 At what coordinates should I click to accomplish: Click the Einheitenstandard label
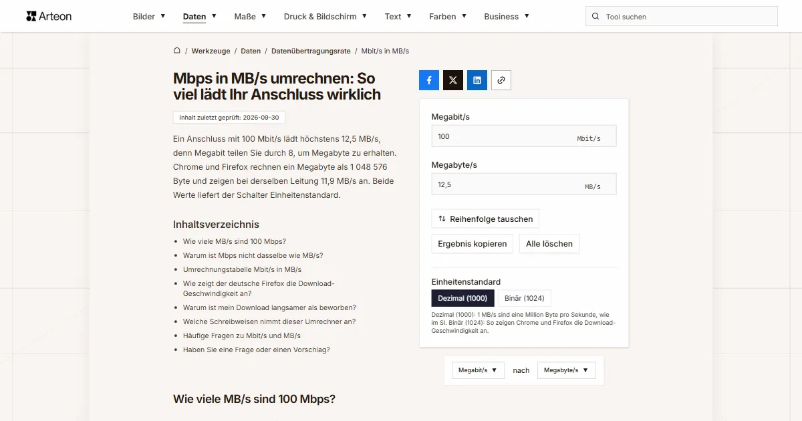click(x=466, y=282)
